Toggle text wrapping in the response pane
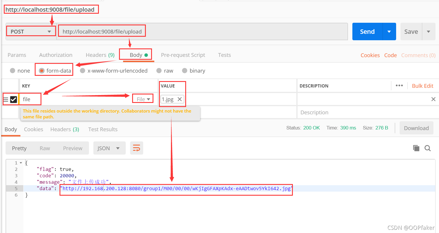The image size is (439, 233). [137, 148]
